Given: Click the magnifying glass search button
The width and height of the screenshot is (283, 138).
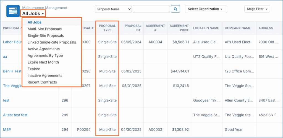Looking at the screenshot, I should (175, 9).
